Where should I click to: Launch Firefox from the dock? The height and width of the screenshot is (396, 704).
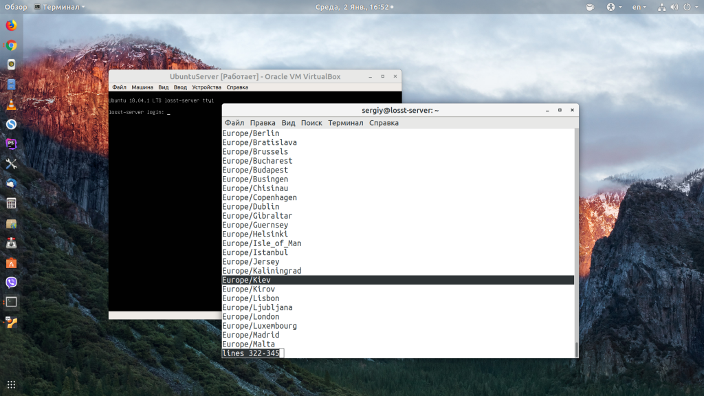[x=11, y=26]
